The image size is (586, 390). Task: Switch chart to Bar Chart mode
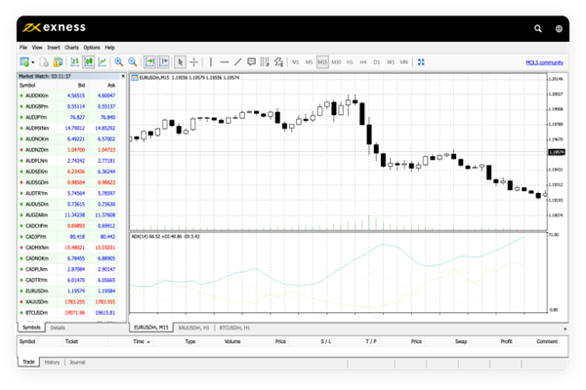(x=75, y=62)
